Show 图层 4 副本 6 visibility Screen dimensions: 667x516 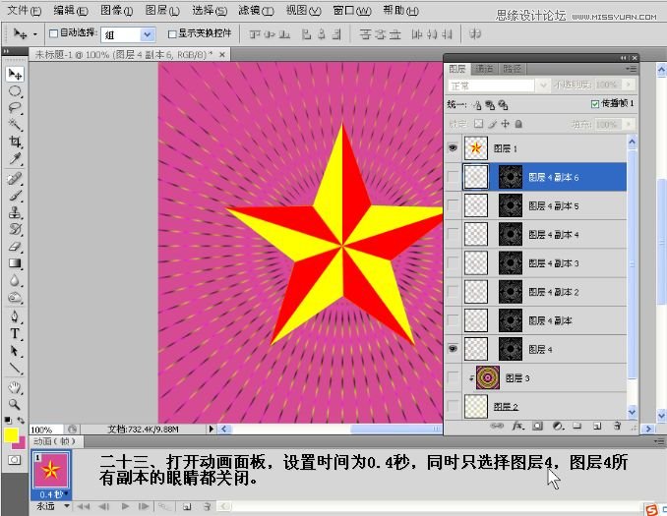453,177
